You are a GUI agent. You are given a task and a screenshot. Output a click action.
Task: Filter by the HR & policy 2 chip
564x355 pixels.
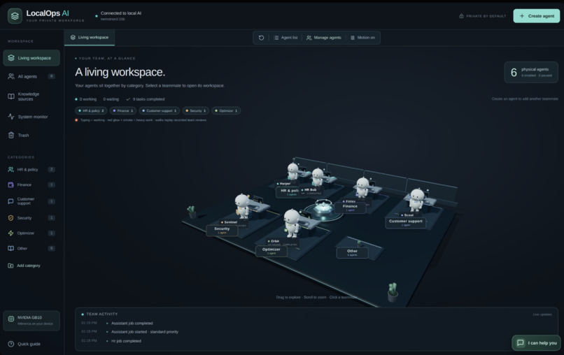click(x=91, y=110)
